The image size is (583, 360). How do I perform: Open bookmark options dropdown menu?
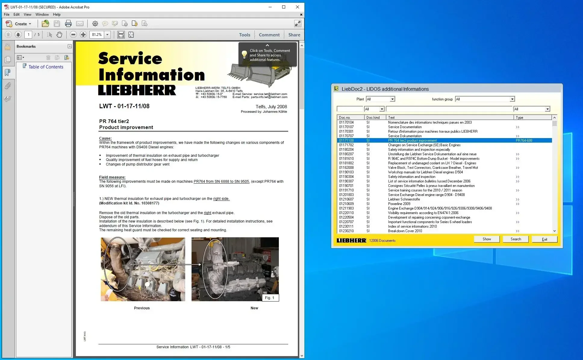point(20,57)
